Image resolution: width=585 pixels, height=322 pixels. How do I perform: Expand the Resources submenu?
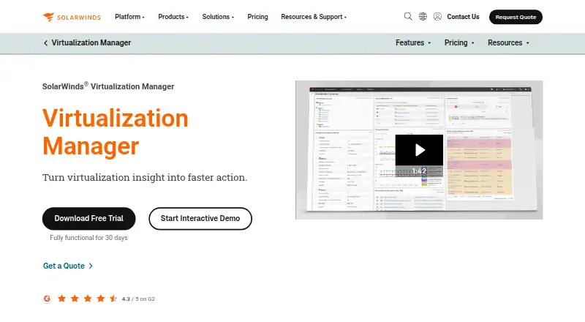(508, 43)
